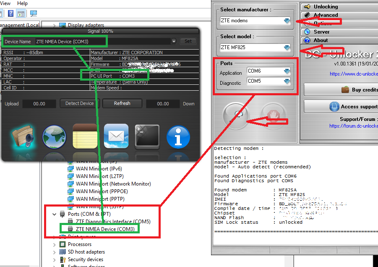Image resolution: width=378 pixels, height=267 pixels.
Task: Open the Advanced panel tab
Action: pyautogui.click(x=339, y=15)
